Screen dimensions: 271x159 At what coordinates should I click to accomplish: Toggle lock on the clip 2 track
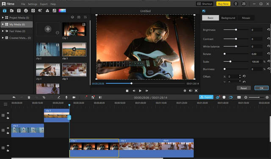[8, 133]
